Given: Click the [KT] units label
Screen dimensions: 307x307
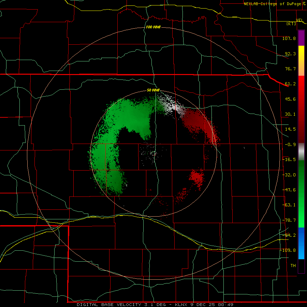Looking at the screenshot, I should click(x=291, y=24).
